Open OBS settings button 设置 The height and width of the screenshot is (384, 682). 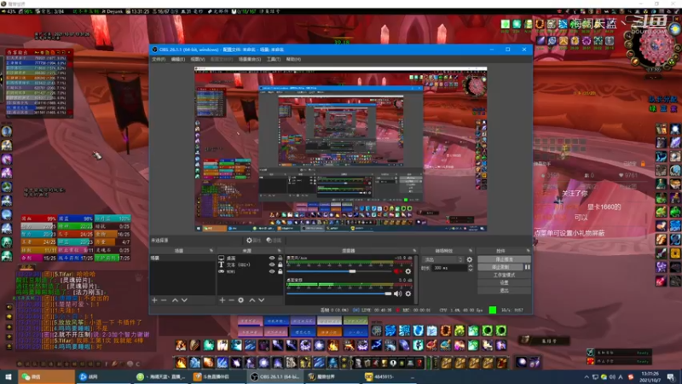(x=504, y=282)
